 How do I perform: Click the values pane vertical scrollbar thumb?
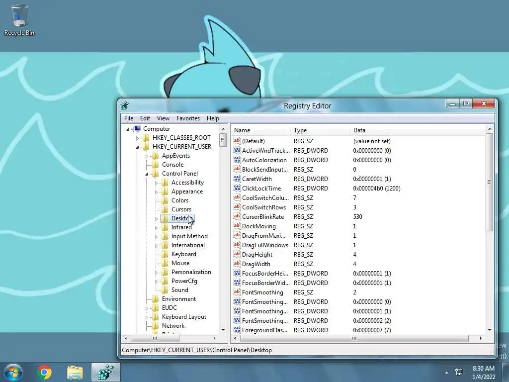(x=489, y=182)
